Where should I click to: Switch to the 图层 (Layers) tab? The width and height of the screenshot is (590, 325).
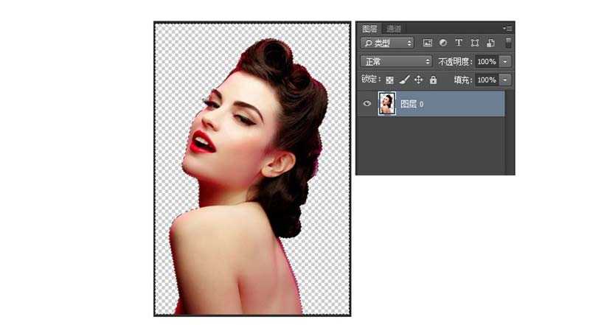pos(369,29)
